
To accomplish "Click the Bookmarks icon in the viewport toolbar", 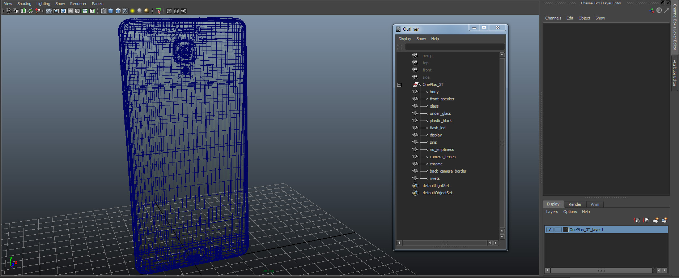I will point(23,11).
